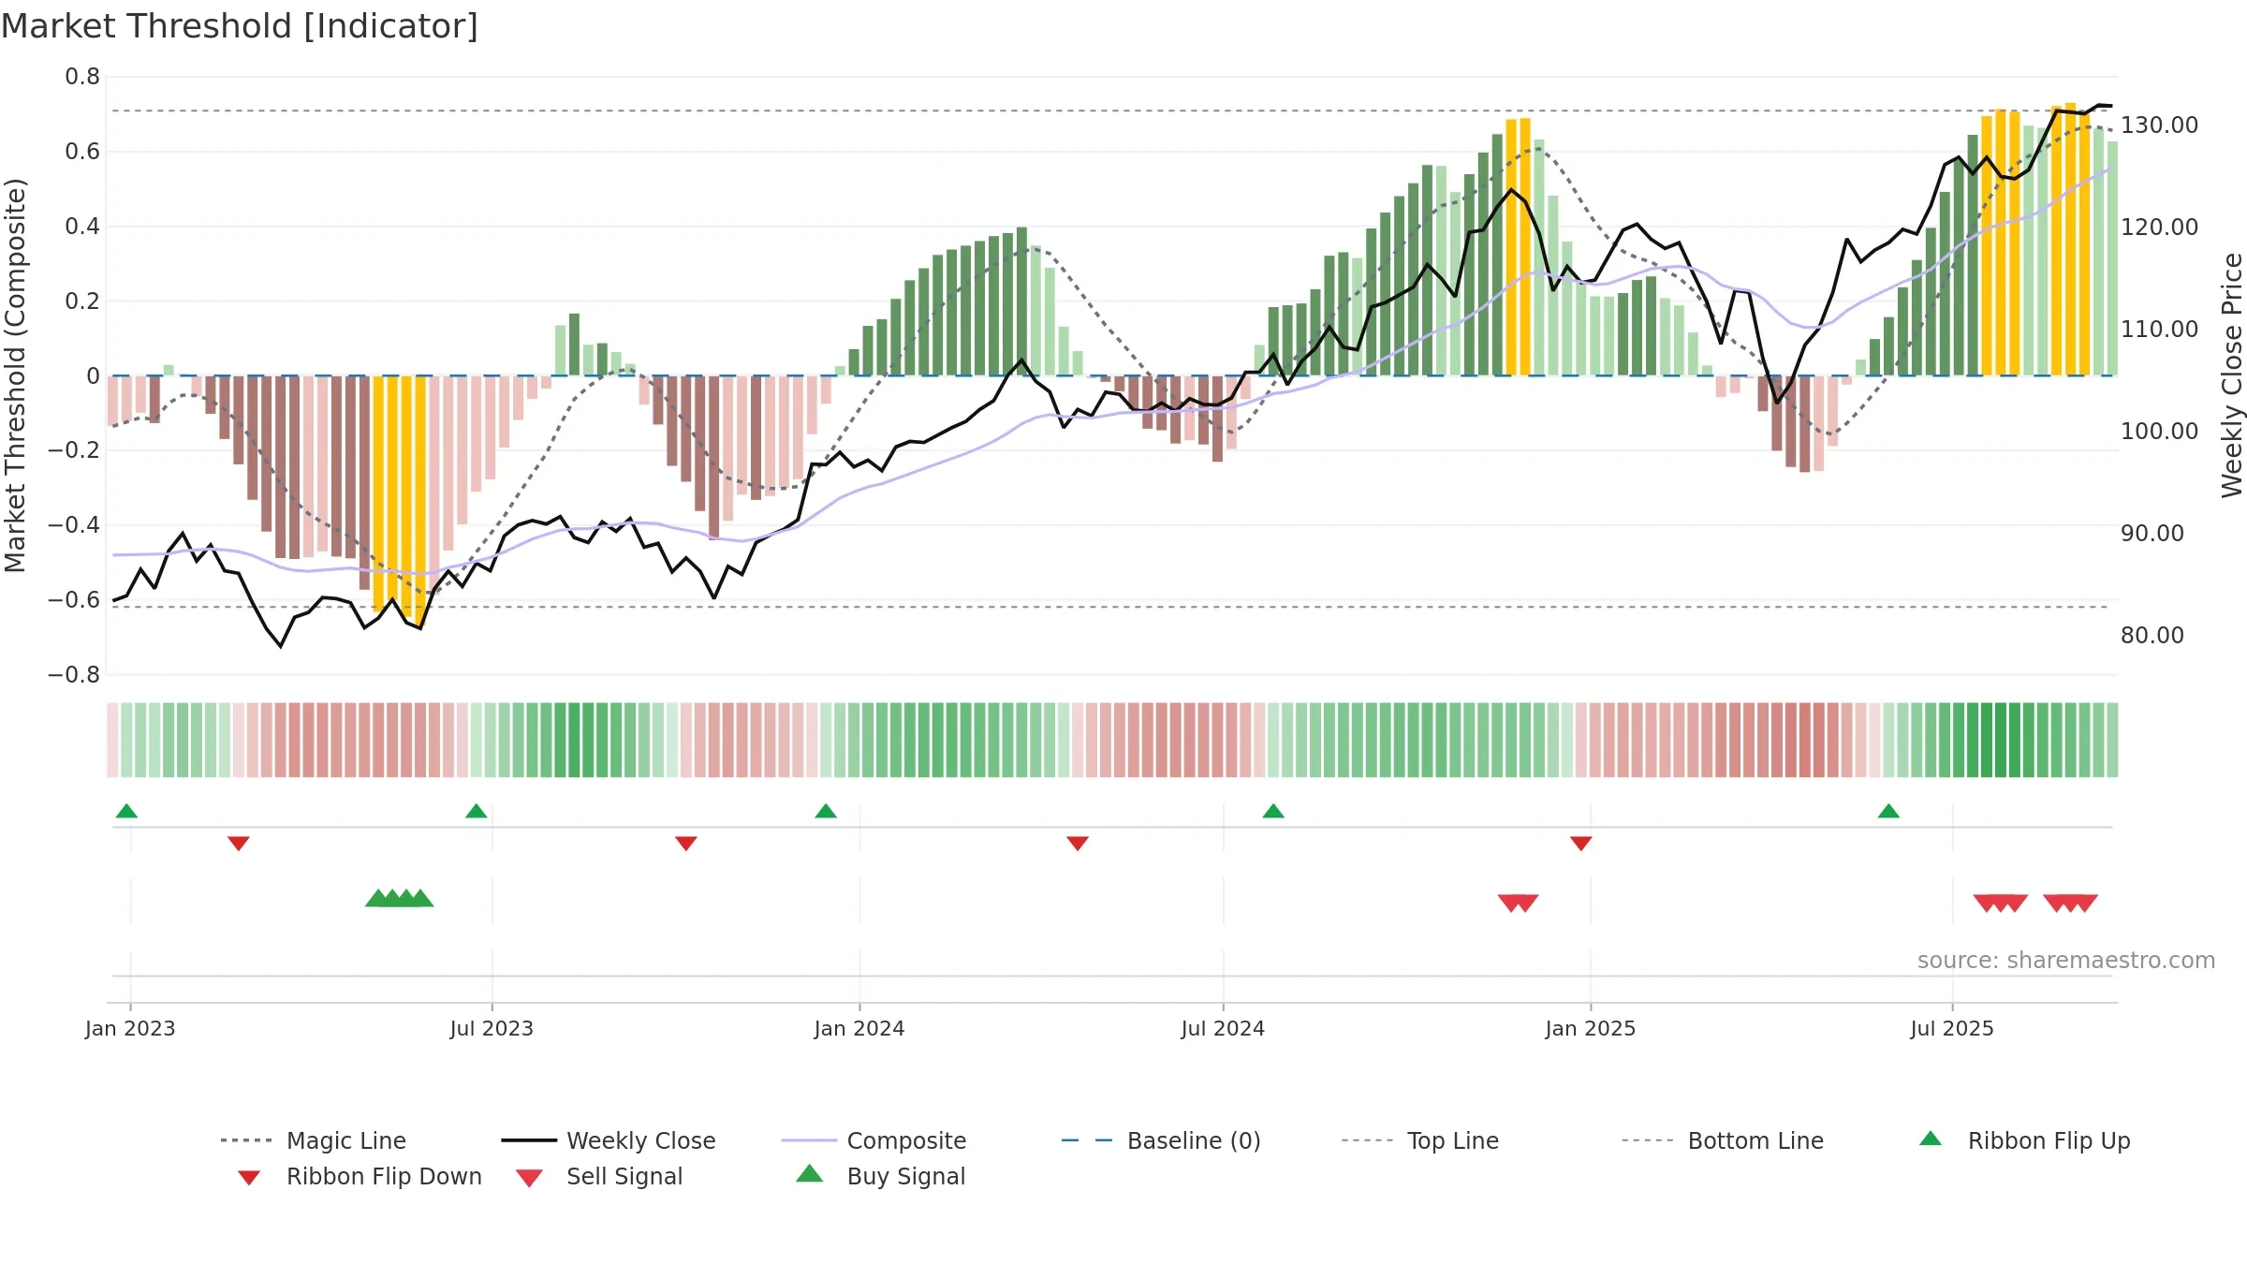This screenshot has height=1264, width=2247.
Task: Click the Jul 2023 x-axis label
Action: click(x=492, y=1028)
